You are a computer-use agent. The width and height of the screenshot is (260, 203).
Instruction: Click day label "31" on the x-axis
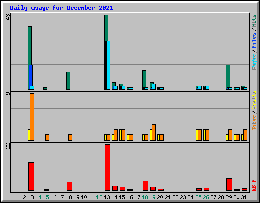244,197
